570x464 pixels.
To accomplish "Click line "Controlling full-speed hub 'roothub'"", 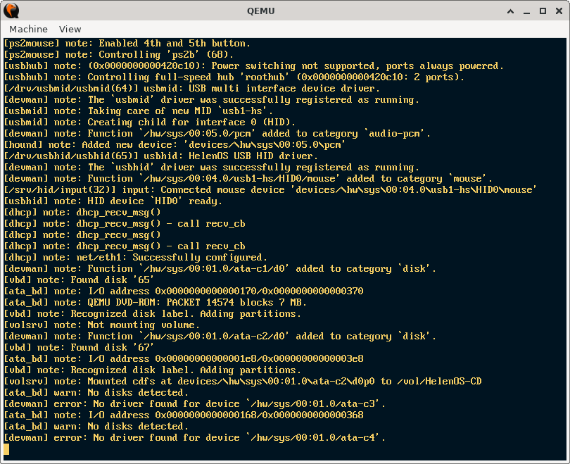I will pyautogui.click(x=234, y=77).
